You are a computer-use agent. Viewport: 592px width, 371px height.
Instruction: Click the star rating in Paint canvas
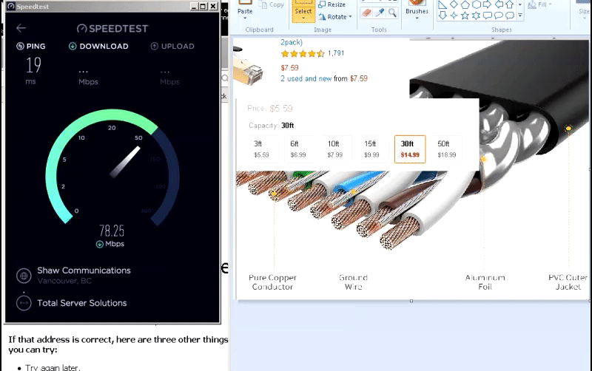pyautogui.click(x=303, y=53)
